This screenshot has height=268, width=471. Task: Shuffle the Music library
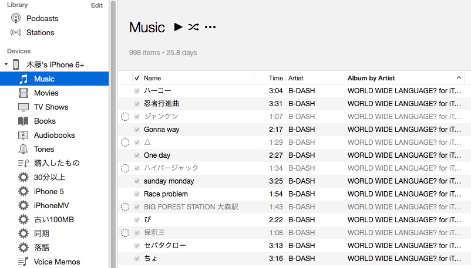pyautogui.click(x=194, y=27)
